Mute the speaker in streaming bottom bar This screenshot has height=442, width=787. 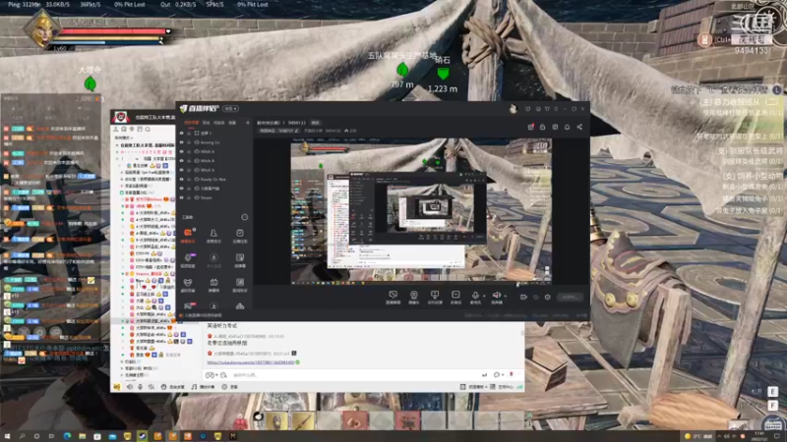point(497,297)
